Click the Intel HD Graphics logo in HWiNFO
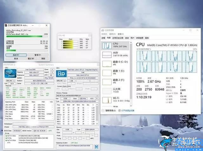This screenshot has width=203, height=151. point(61,74)
